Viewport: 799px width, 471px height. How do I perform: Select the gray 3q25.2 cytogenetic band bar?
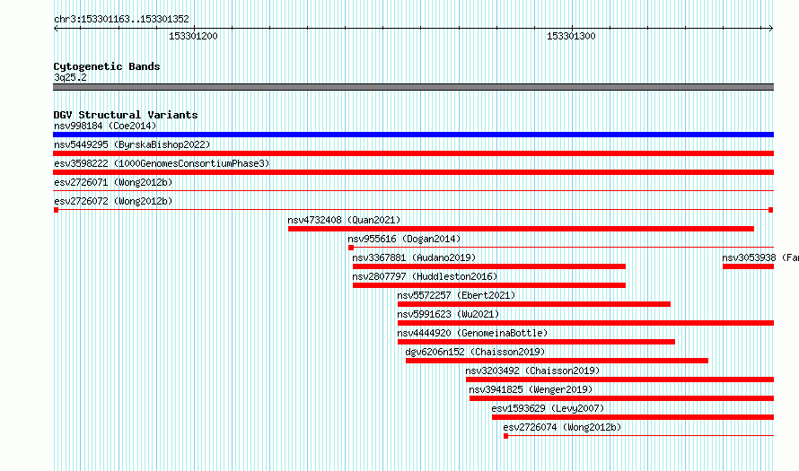coord(413,87)
